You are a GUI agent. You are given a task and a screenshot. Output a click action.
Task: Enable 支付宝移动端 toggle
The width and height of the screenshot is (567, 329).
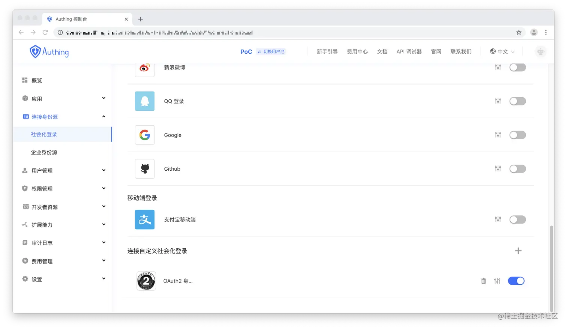click(x=517, y=219)
